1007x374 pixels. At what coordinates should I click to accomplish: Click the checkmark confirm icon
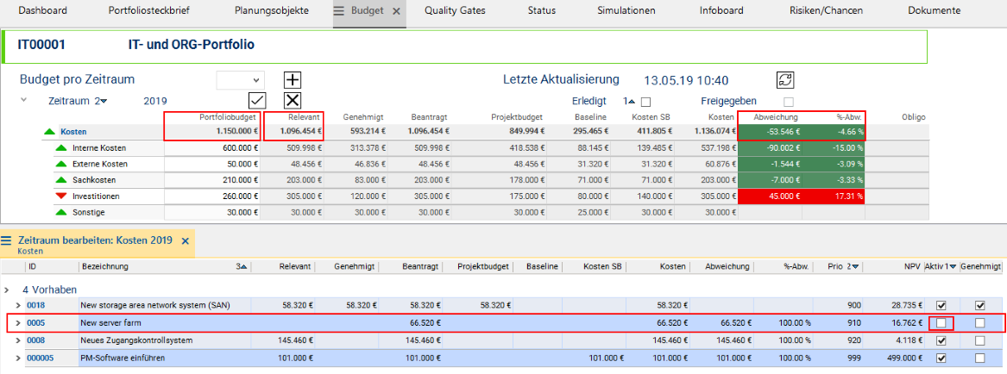pyautogui.click(x=256, y=100)
